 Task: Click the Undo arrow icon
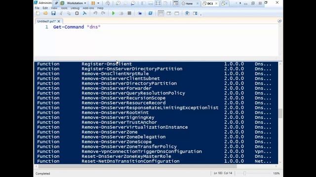coord(95,13)
